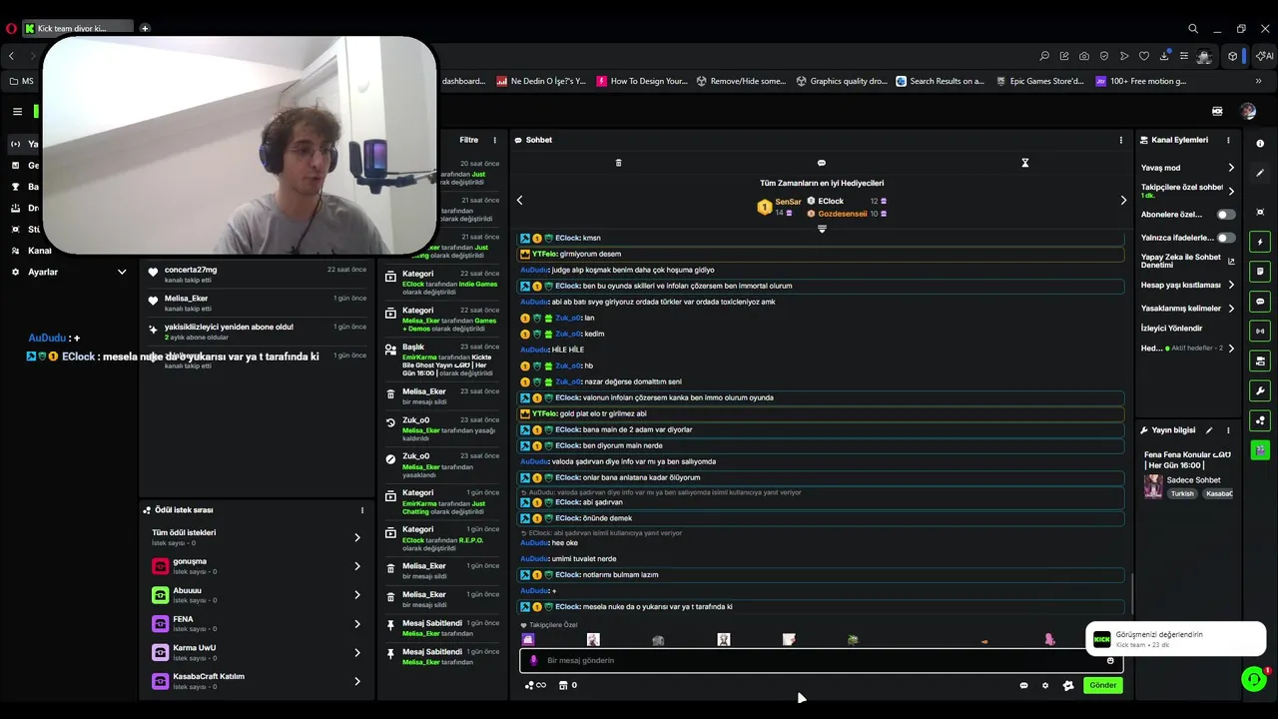Open the hamburger menu in Kick header
This screenshot has width=1278, height=719.
[x=17, y=112]
